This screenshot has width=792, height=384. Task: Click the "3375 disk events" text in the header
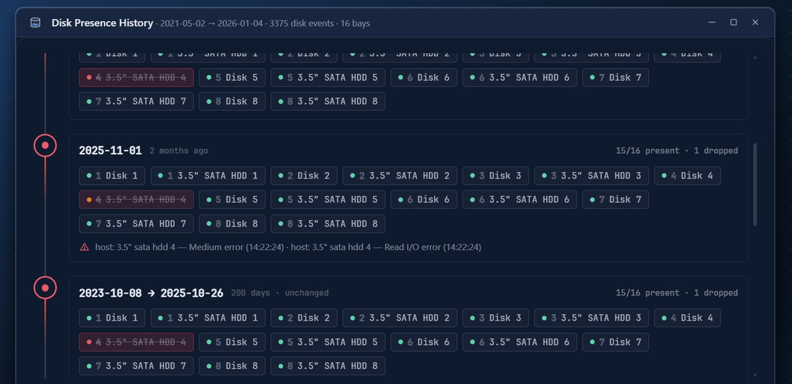[x=302, y=23]
